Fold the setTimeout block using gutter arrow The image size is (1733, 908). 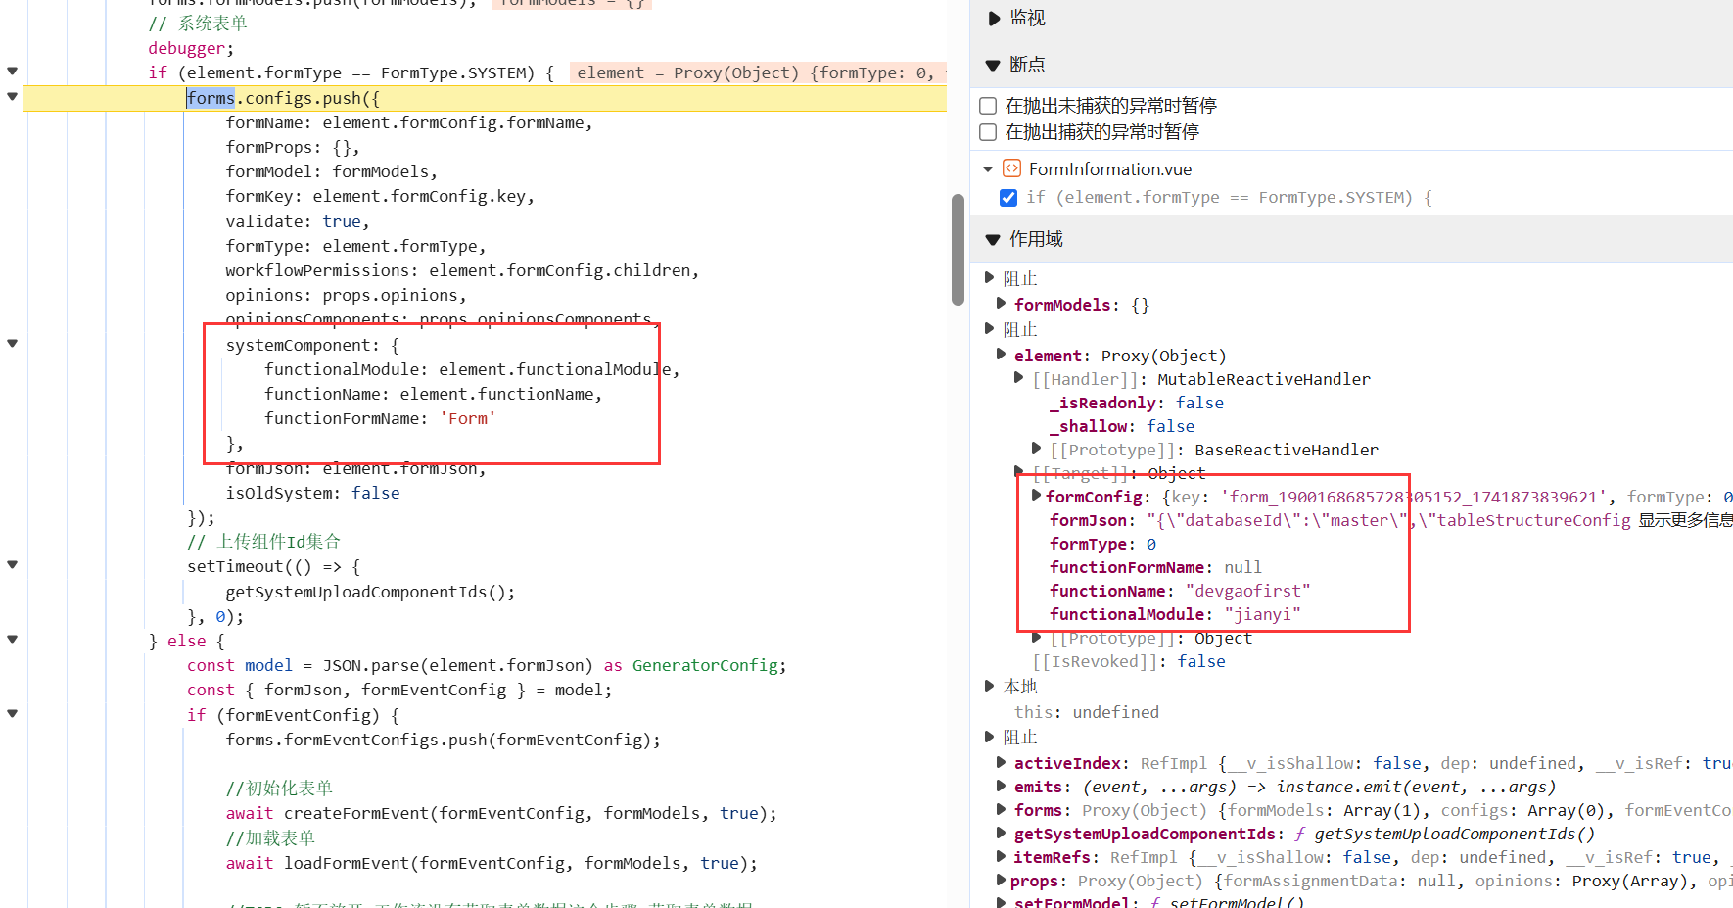point(13,564)
